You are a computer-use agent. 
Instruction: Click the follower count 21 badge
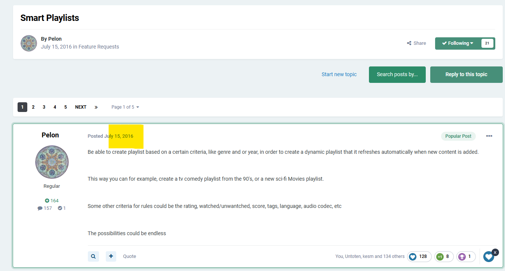[x=487, y=43]
